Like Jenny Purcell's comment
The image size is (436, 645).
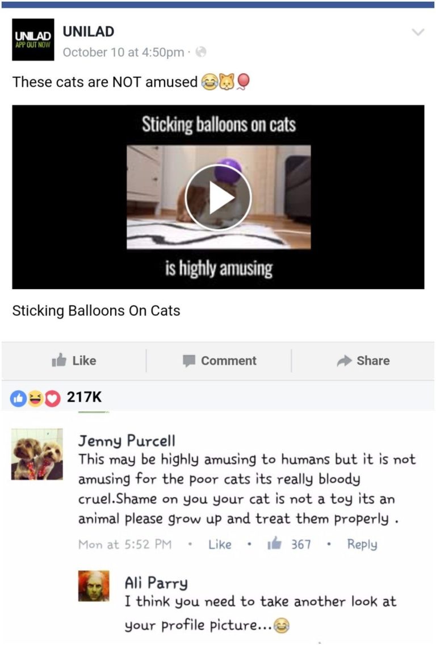[x=220, y=544]
